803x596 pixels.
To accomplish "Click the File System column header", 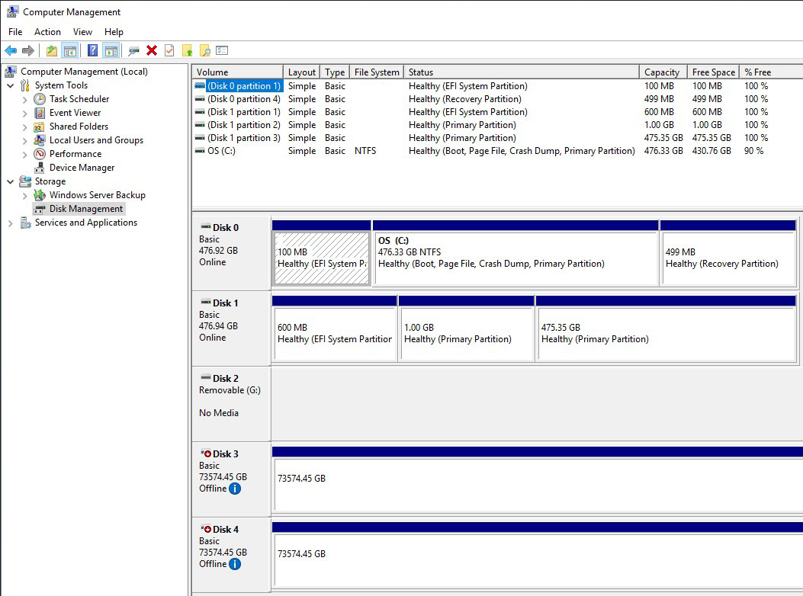I will click(x=376, y=72).
